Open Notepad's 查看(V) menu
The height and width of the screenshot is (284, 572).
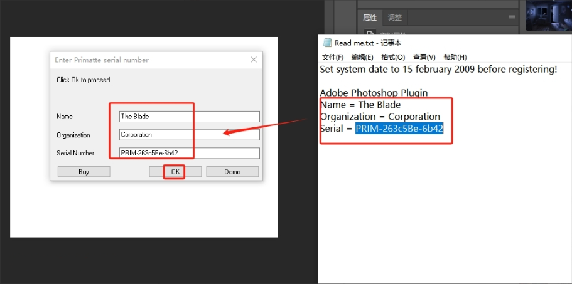424,57
